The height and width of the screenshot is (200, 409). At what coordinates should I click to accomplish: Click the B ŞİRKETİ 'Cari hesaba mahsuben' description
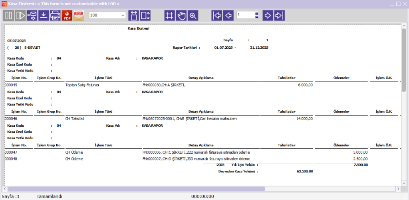(x=190, y=118)
